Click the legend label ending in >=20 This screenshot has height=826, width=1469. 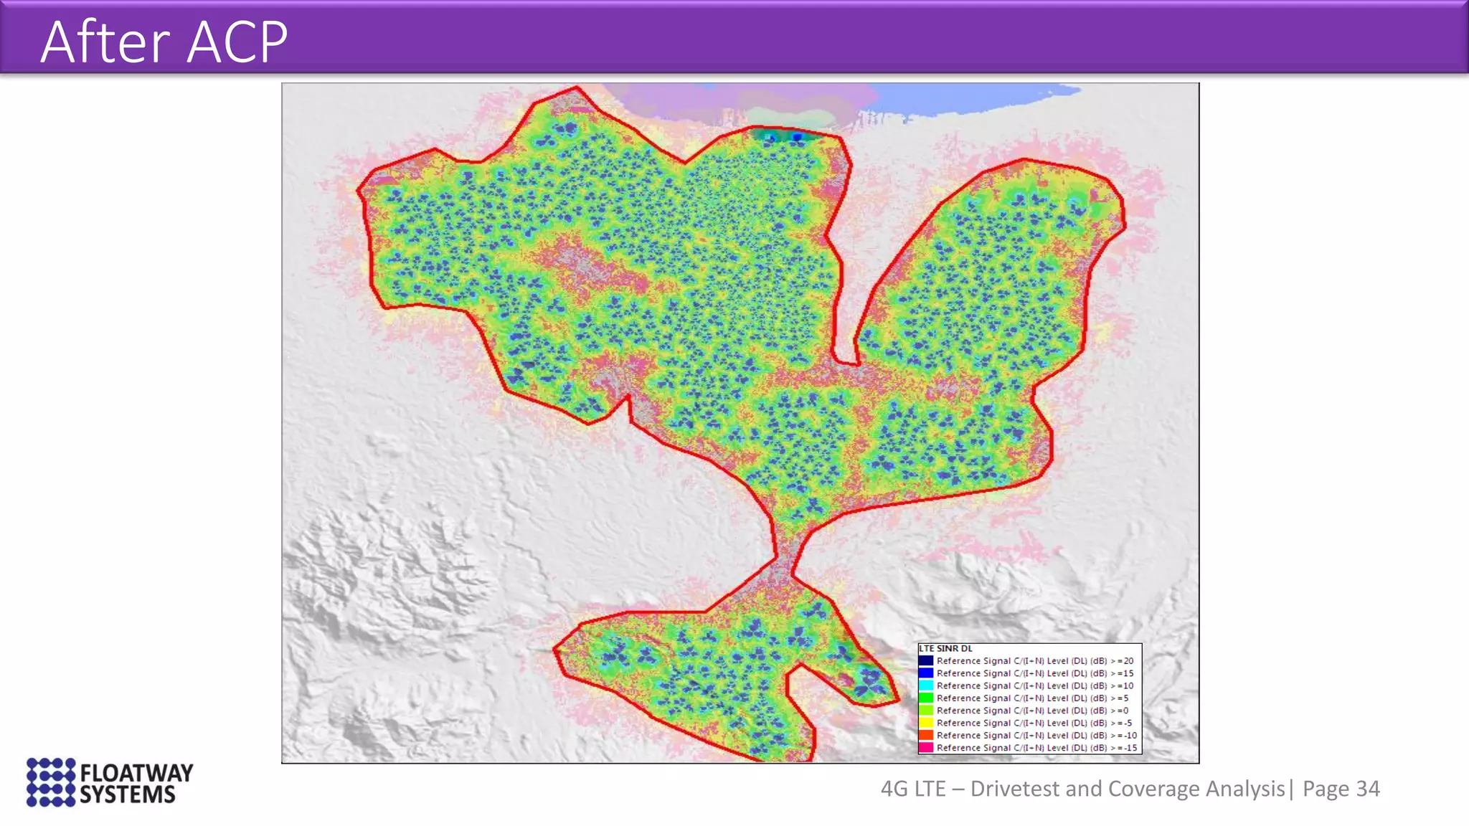point(1034,661)
